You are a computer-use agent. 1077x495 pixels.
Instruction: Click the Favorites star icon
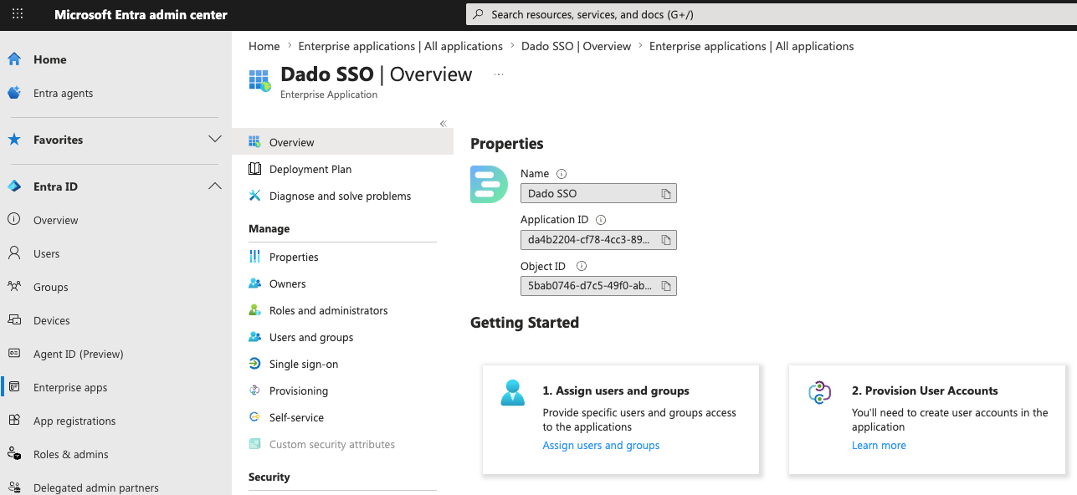[x=14, y=140]
